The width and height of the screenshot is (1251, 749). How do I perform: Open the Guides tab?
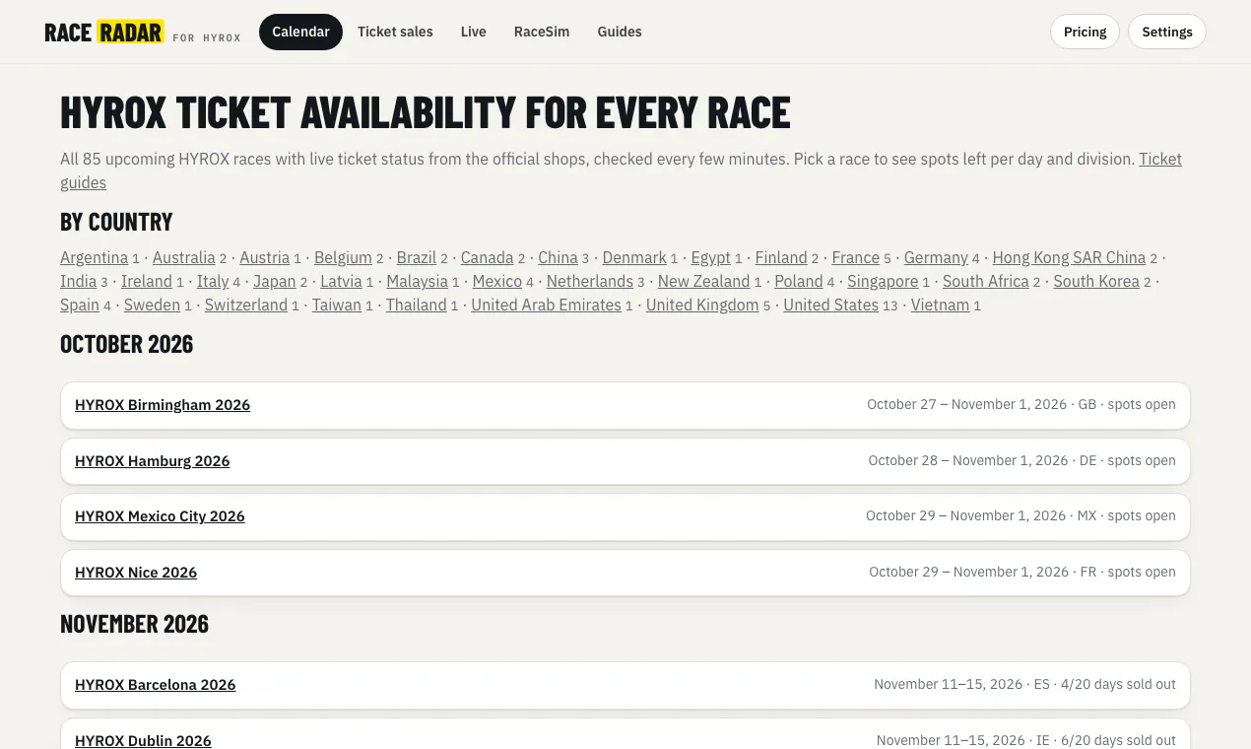coord(620,32)
